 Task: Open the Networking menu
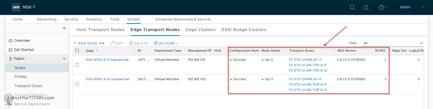(47, 19)
